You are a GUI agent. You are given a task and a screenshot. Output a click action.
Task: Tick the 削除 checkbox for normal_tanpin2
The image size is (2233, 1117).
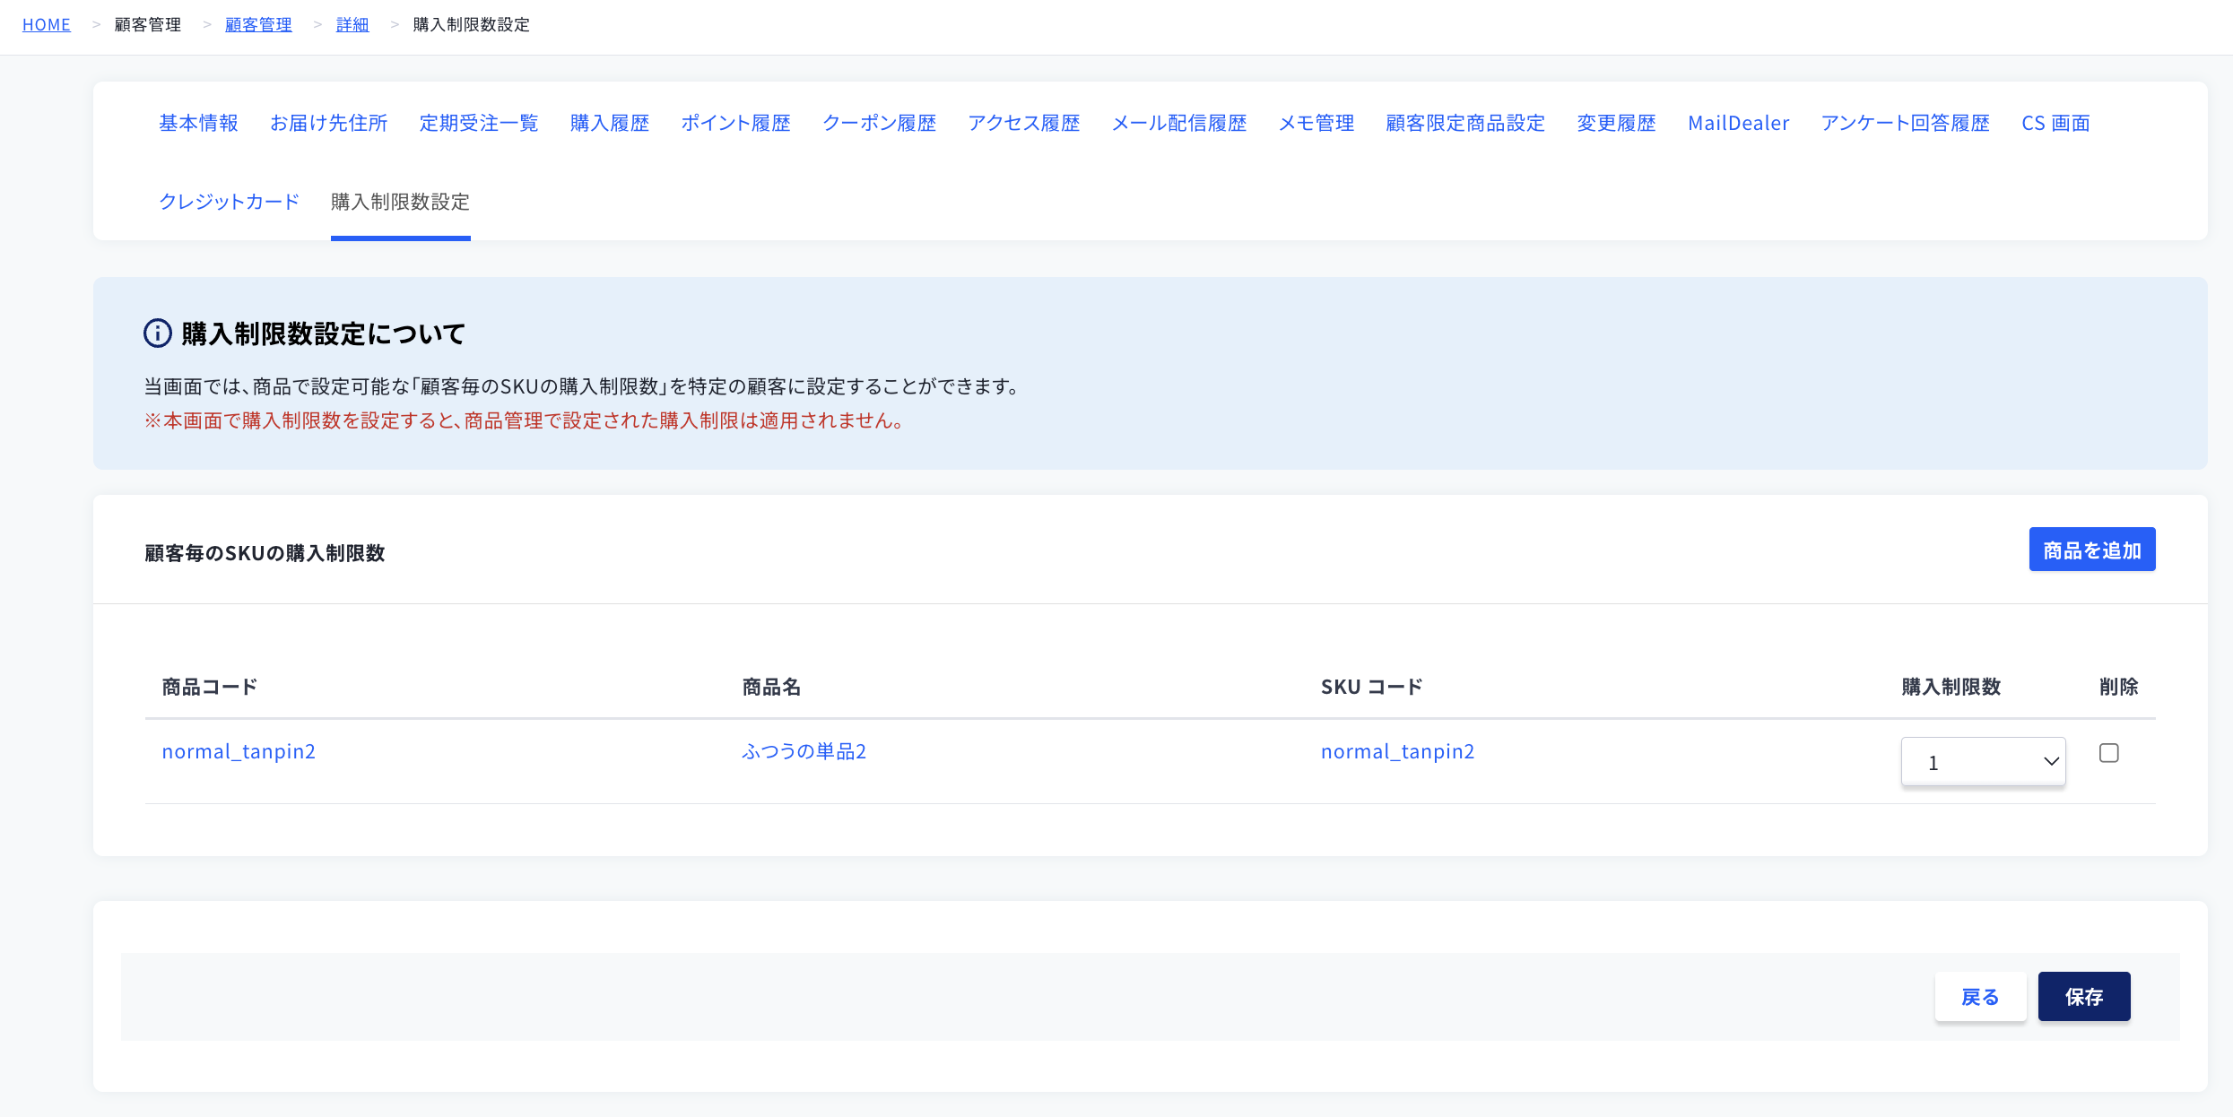(2109, 753)
